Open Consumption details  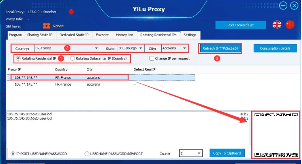click(275, 48)
